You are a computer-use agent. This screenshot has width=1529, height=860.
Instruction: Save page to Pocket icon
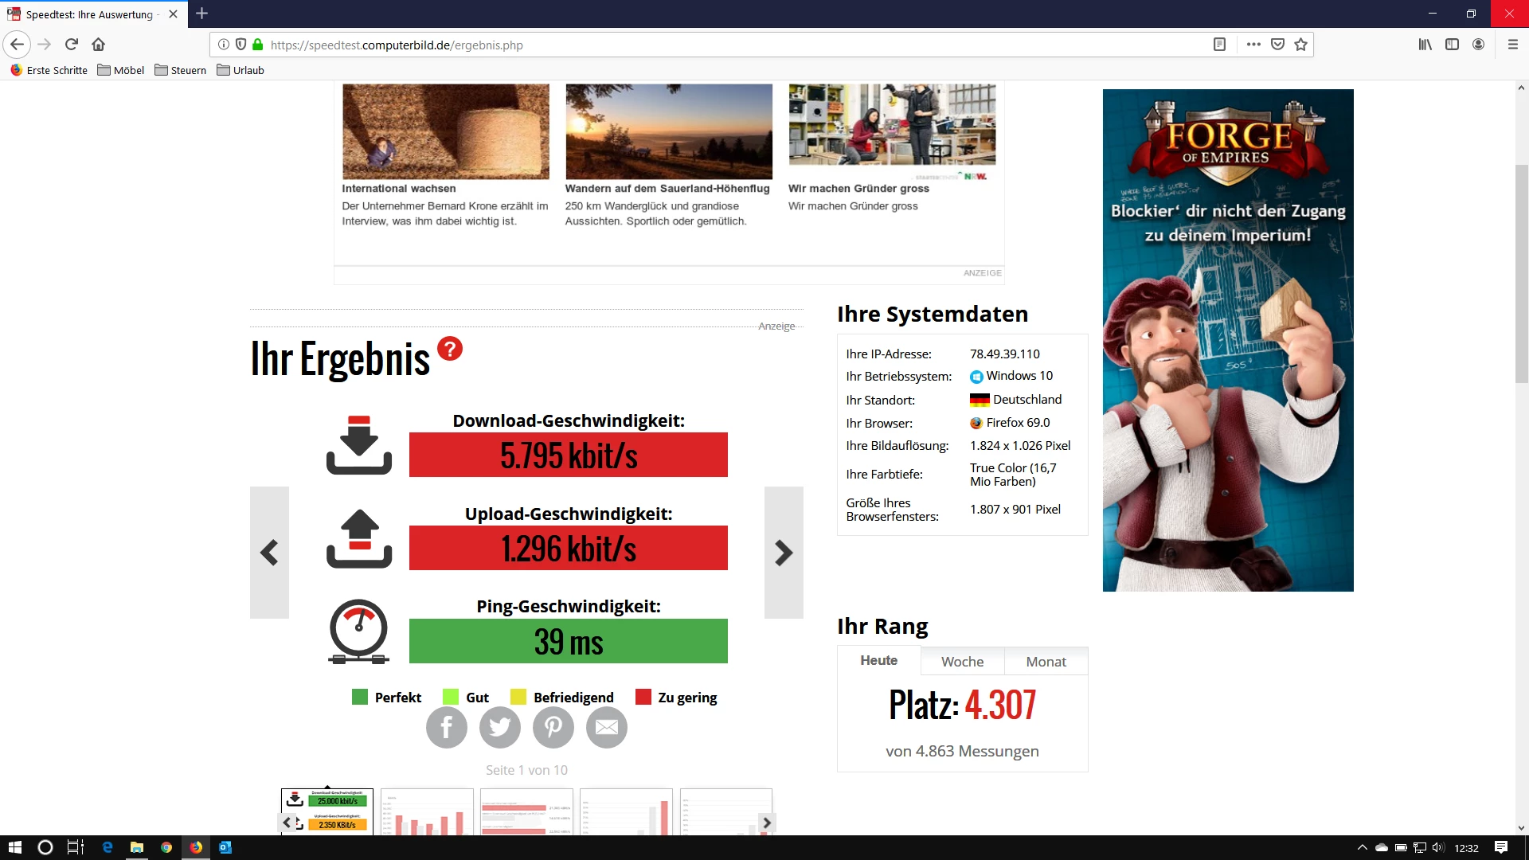coord(1277,45)
